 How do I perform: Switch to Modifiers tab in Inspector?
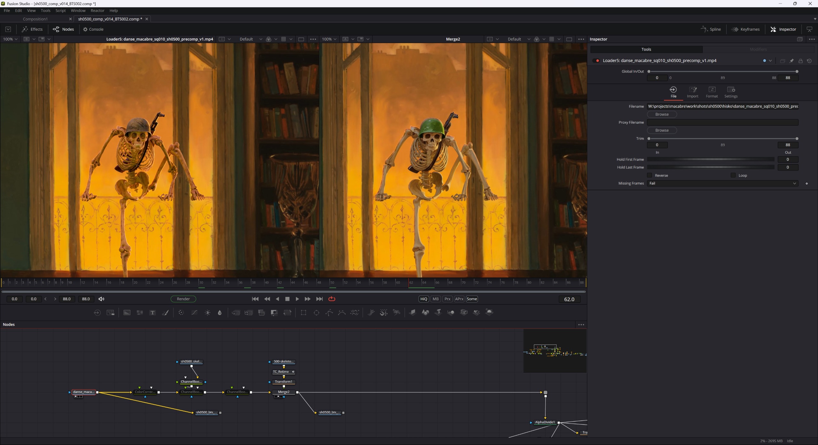click(x=758, y=50)
